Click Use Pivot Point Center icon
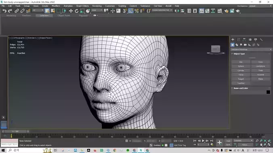 (106, 11)
